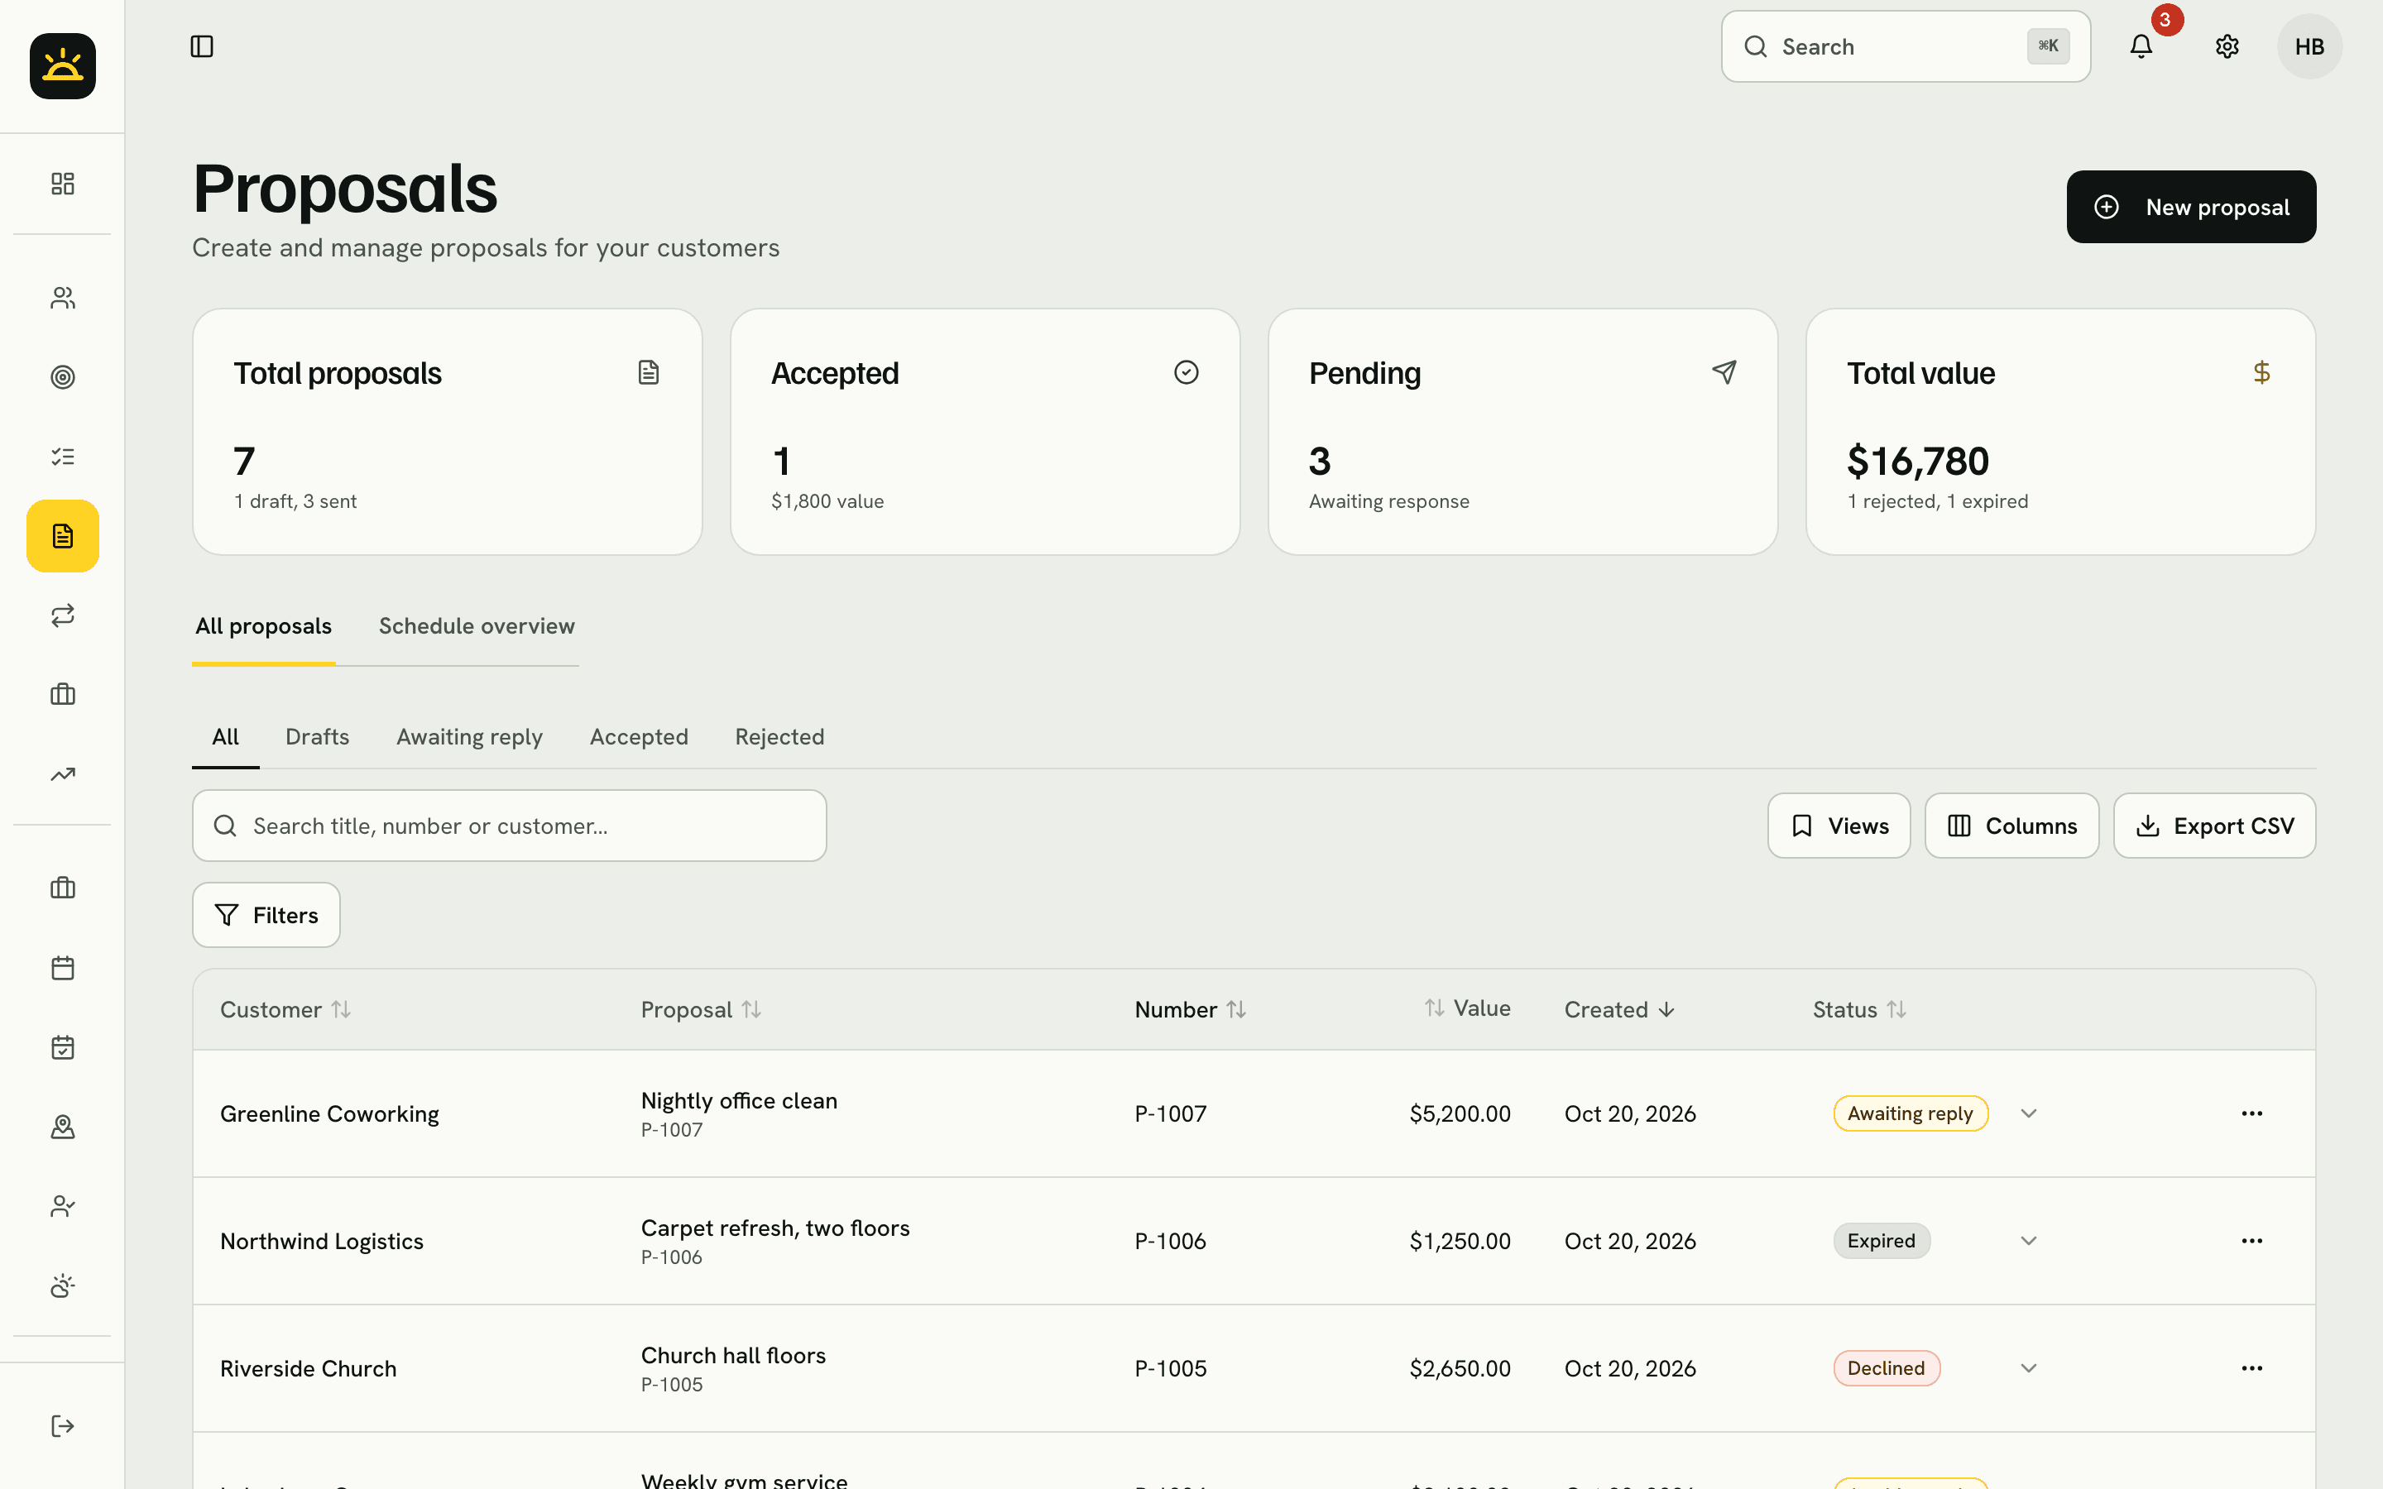Select the highlighted proposals document icon

point(62,536)
